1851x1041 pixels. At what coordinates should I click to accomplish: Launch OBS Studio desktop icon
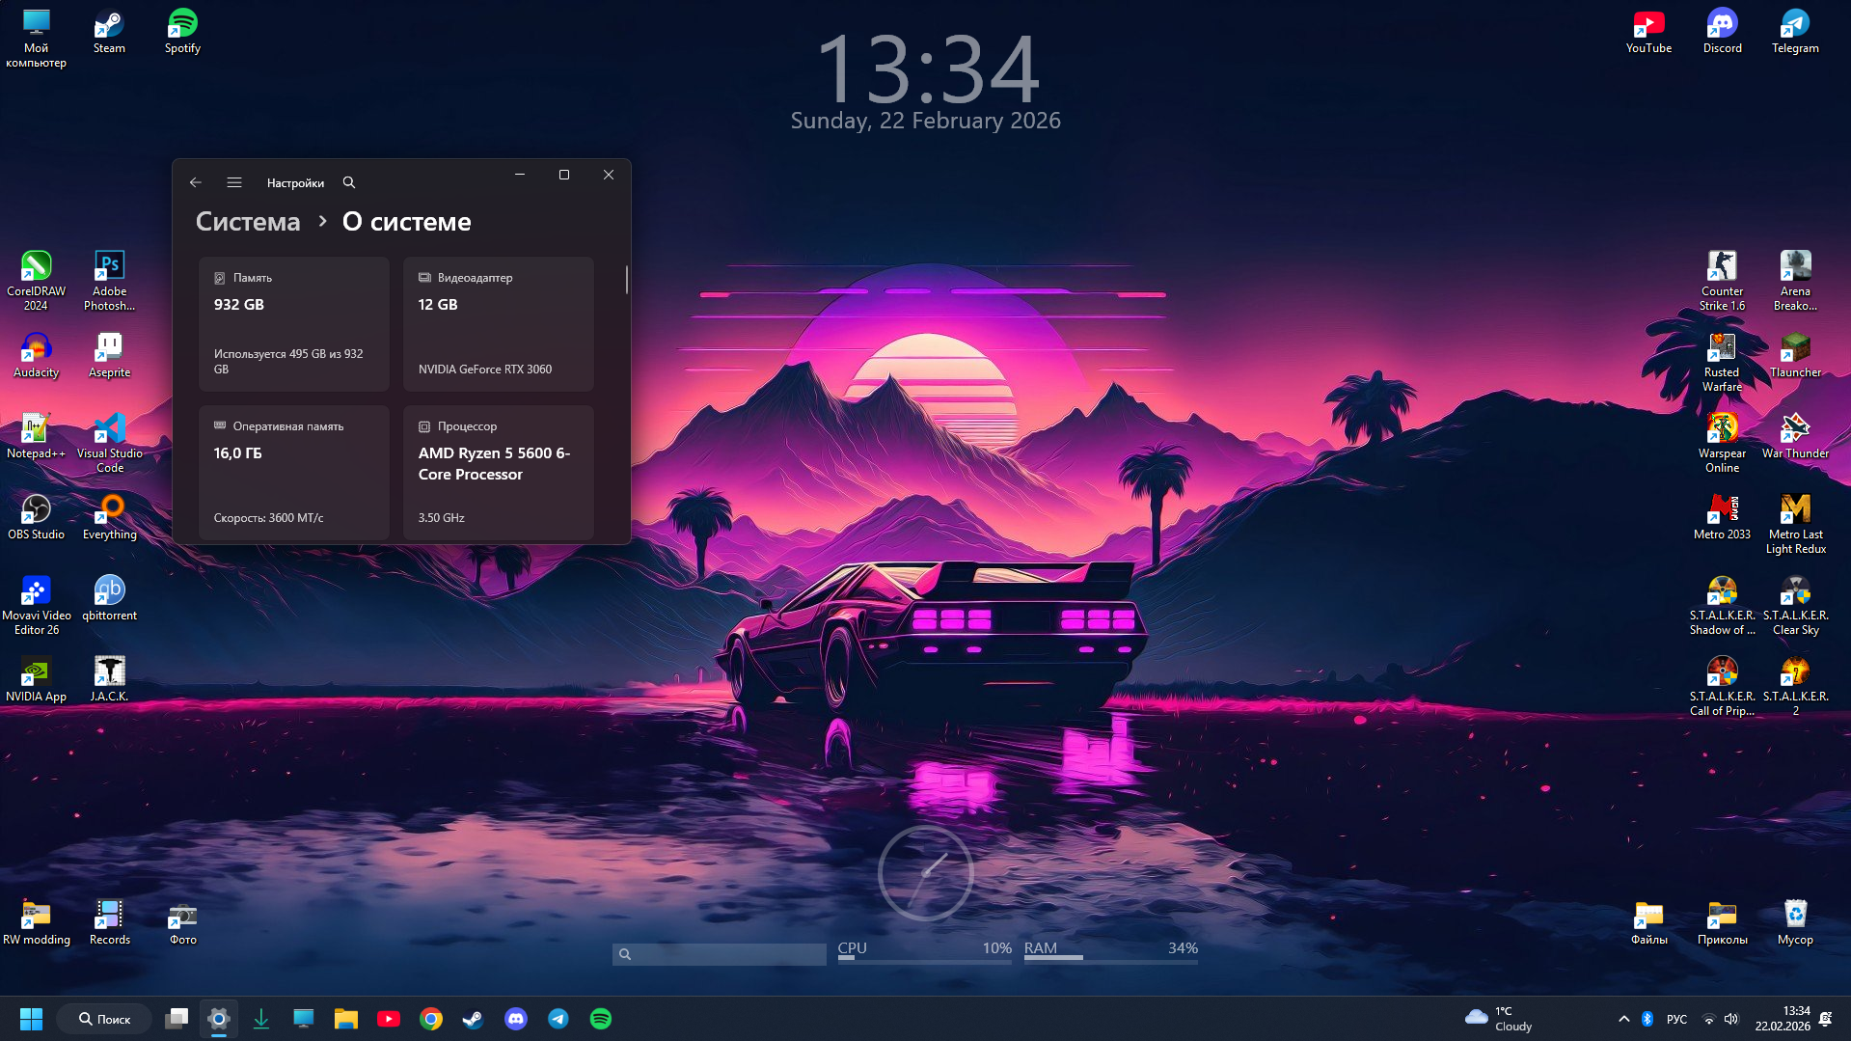[x=36, y=517]
